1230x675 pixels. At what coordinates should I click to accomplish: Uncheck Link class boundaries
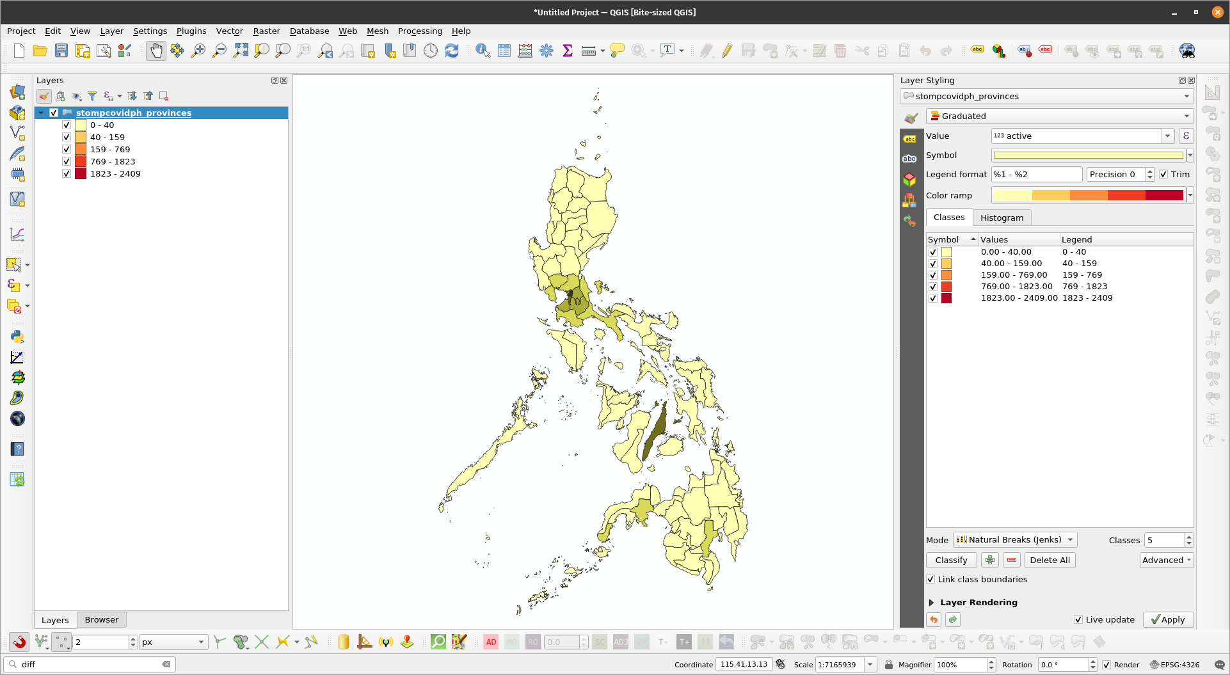[930, 579]
